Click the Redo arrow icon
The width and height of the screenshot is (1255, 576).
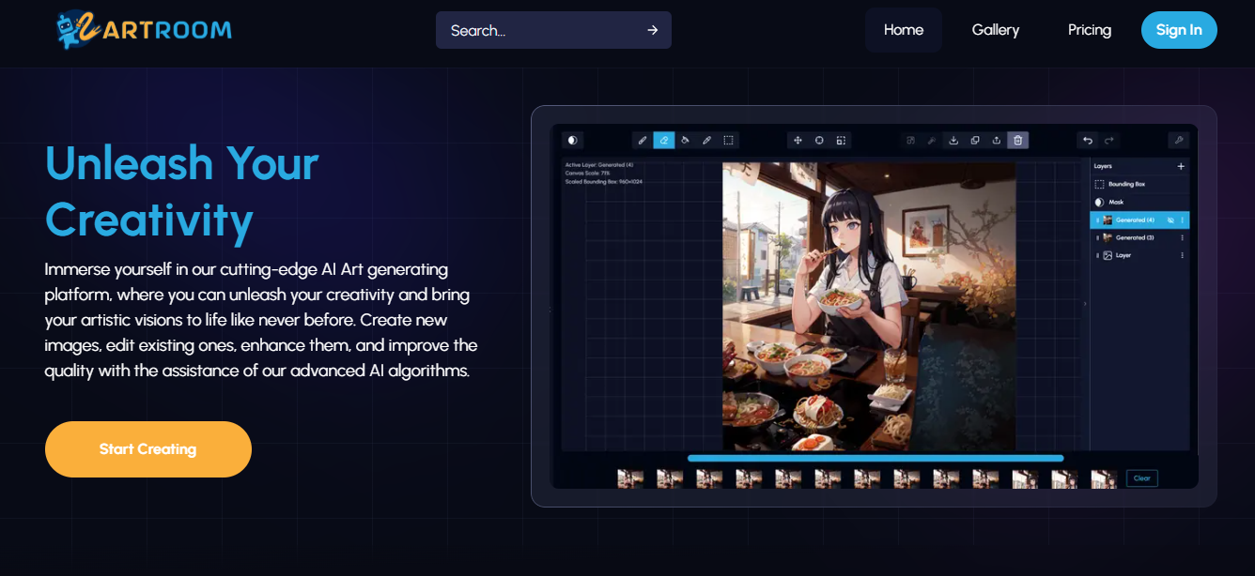coord(1109,140)
